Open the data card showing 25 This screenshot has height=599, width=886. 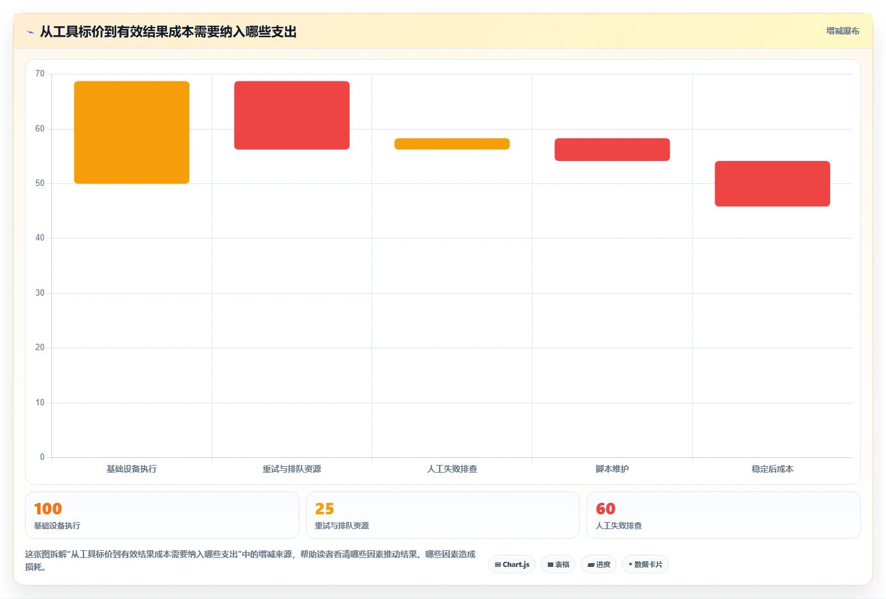pyautogui.click(x=443, y=515)
